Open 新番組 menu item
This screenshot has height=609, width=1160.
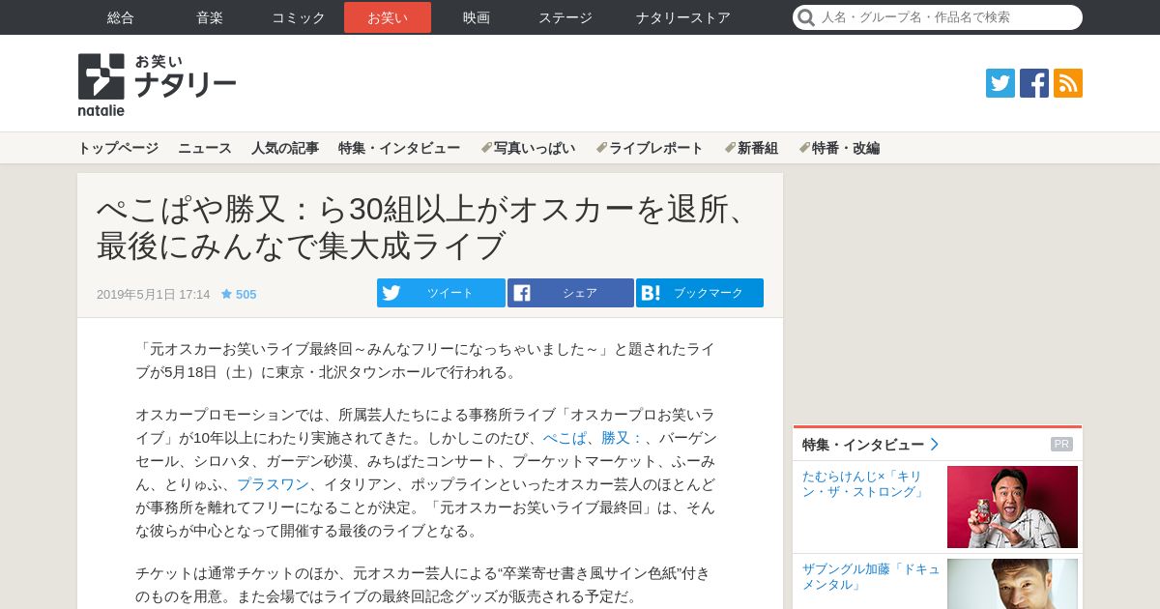751,148
